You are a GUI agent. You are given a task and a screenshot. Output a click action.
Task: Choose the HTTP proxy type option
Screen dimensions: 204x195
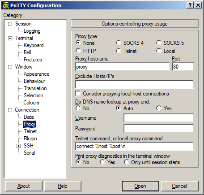(78, 51)
